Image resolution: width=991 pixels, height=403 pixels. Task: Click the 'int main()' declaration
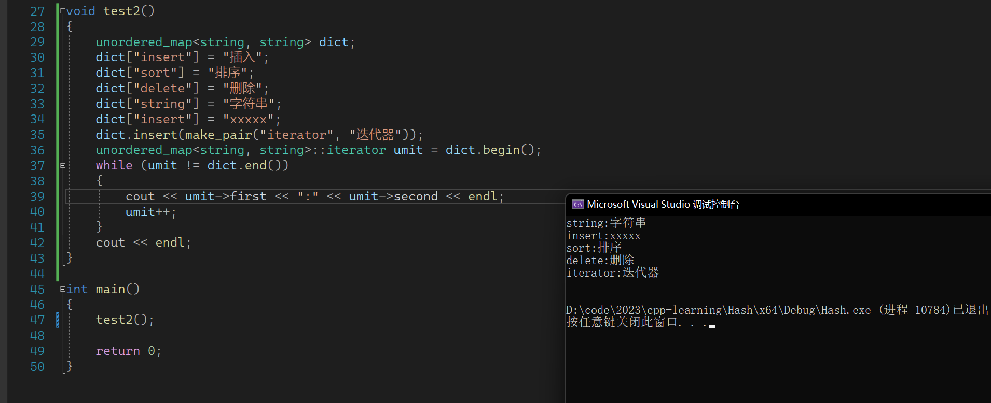103,289
